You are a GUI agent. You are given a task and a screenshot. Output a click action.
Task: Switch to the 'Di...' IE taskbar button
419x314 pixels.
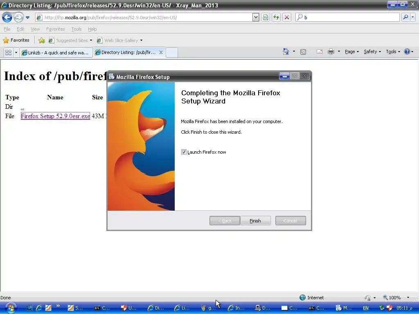[156, 308]
